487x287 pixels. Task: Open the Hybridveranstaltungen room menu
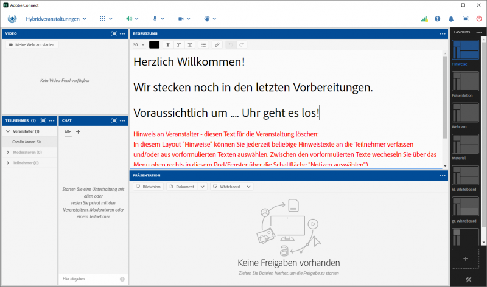pyautogui.click(x=56, y=19)
